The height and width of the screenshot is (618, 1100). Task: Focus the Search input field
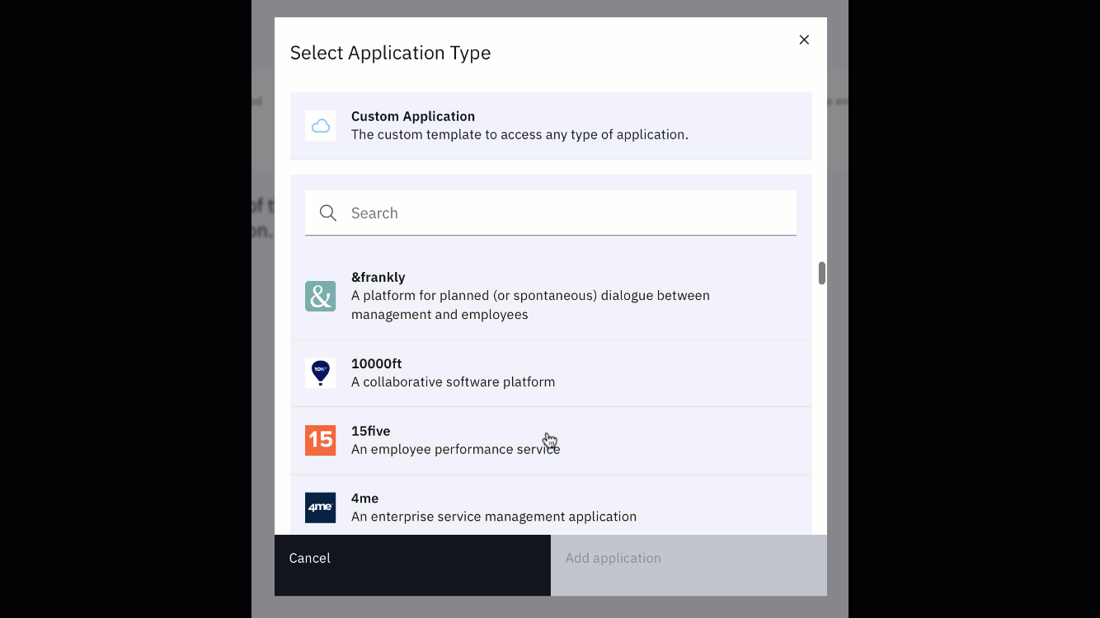[551, 213]
